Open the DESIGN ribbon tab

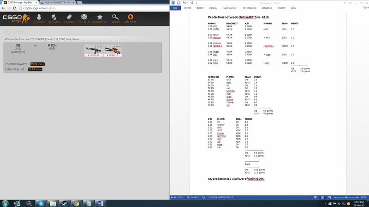click(213, 8)
